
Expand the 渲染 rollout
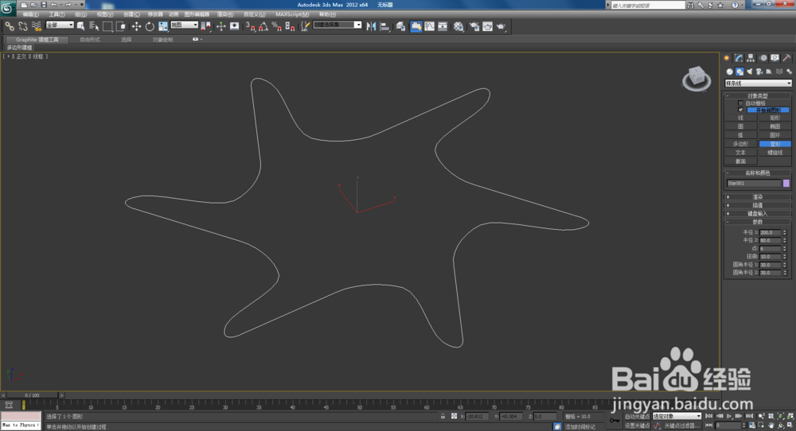(758, 196)
